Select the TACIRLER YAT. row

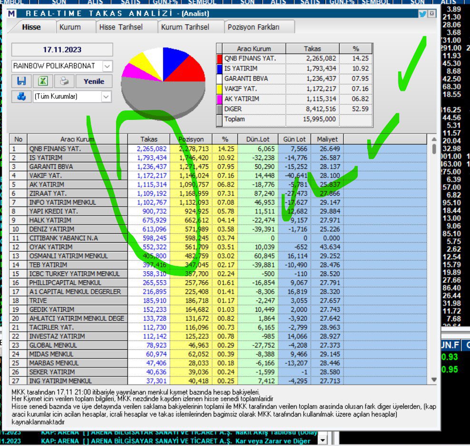(218, 327)
